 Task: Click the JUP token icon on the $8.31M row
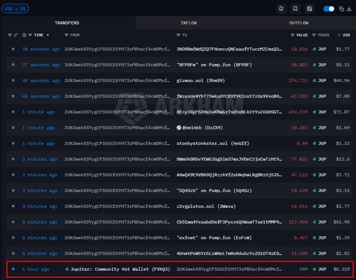pyautogui.click(x=314, y=269)
